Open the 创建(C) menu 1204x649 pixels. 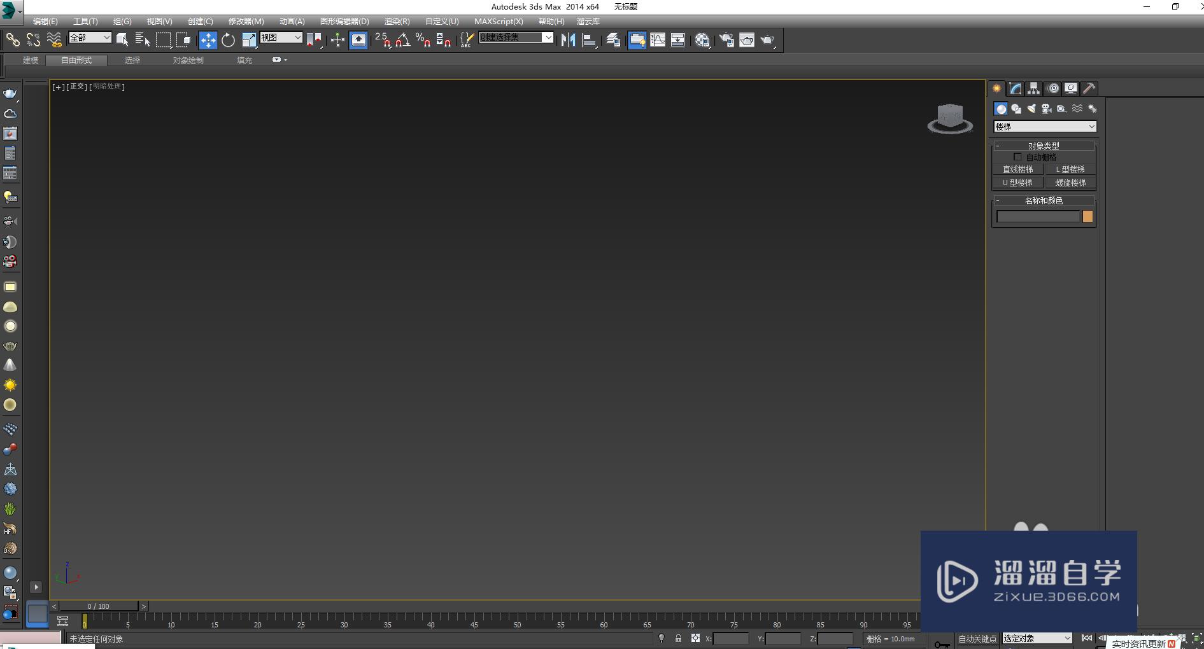[201, 22]
